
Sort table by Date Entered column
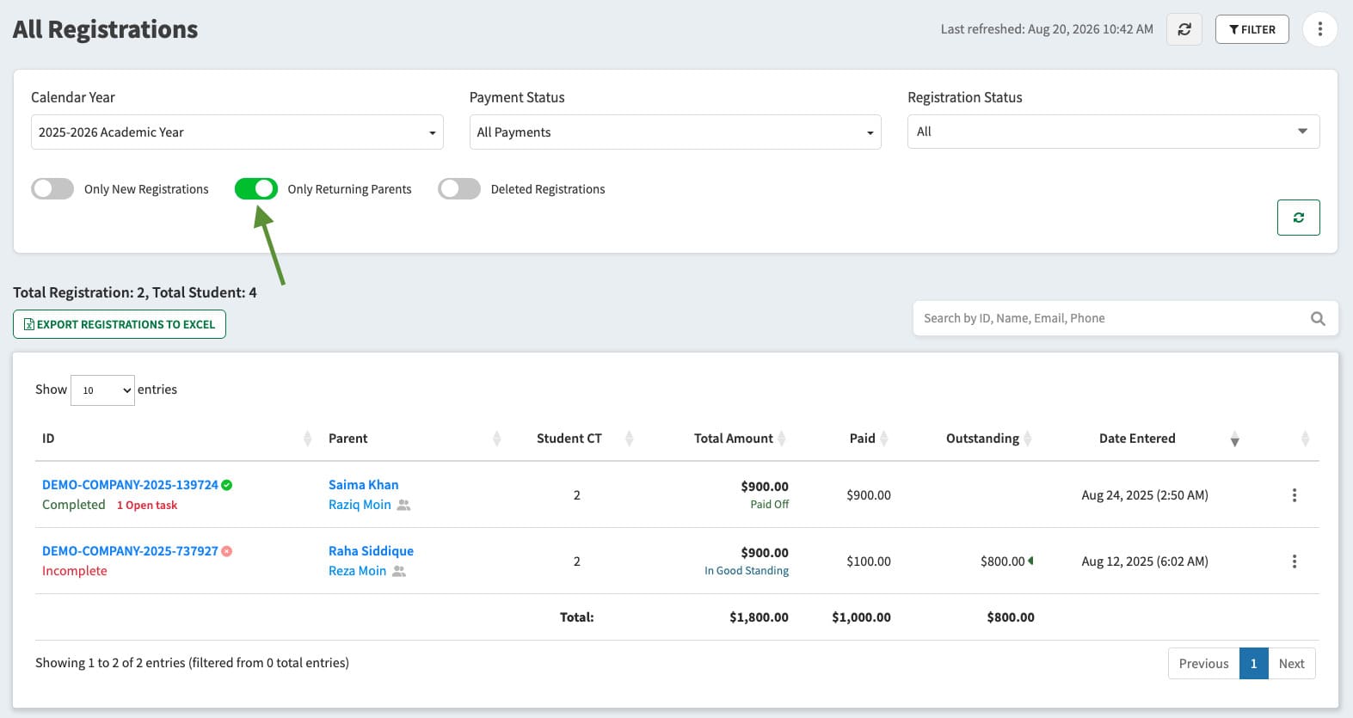(1136, 439)
